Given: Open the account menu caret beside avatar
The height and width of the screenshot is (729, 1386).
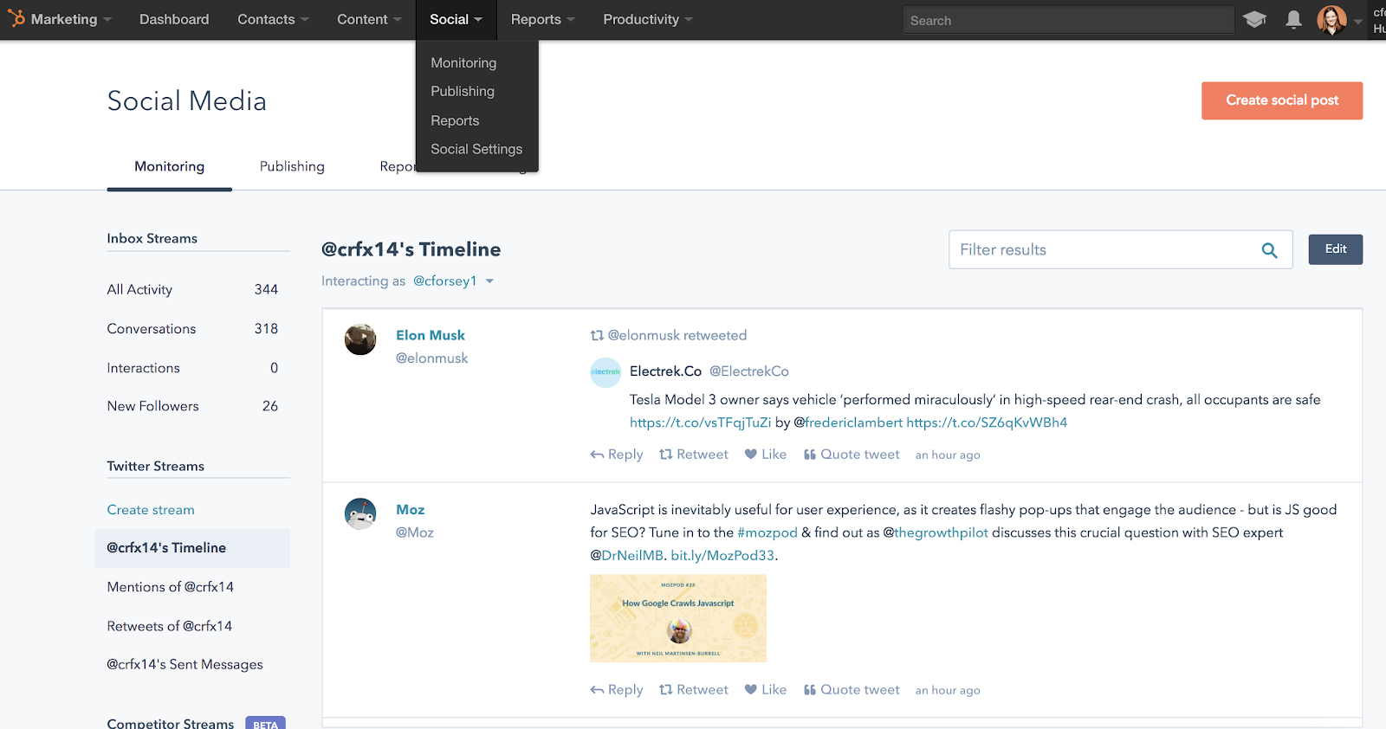Looking at the screenshot, I should pos(1357,21).
